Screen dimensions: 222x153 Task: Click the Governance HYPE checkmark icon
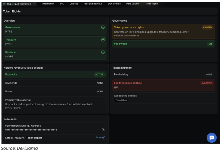(103, 27)
